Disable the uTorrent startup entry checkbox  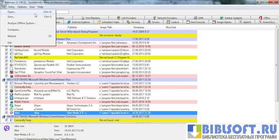(7, 109)
